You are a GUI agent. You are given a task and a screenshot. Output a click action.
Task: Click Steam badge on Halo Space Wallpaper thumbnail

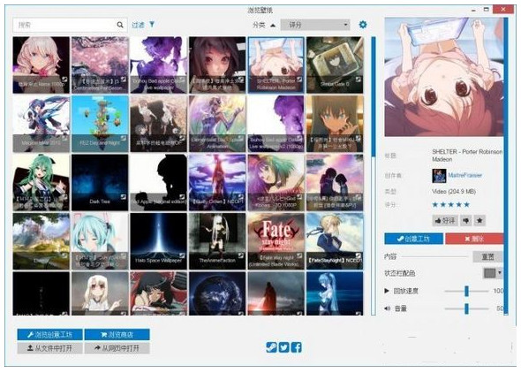tap(182, 255)
